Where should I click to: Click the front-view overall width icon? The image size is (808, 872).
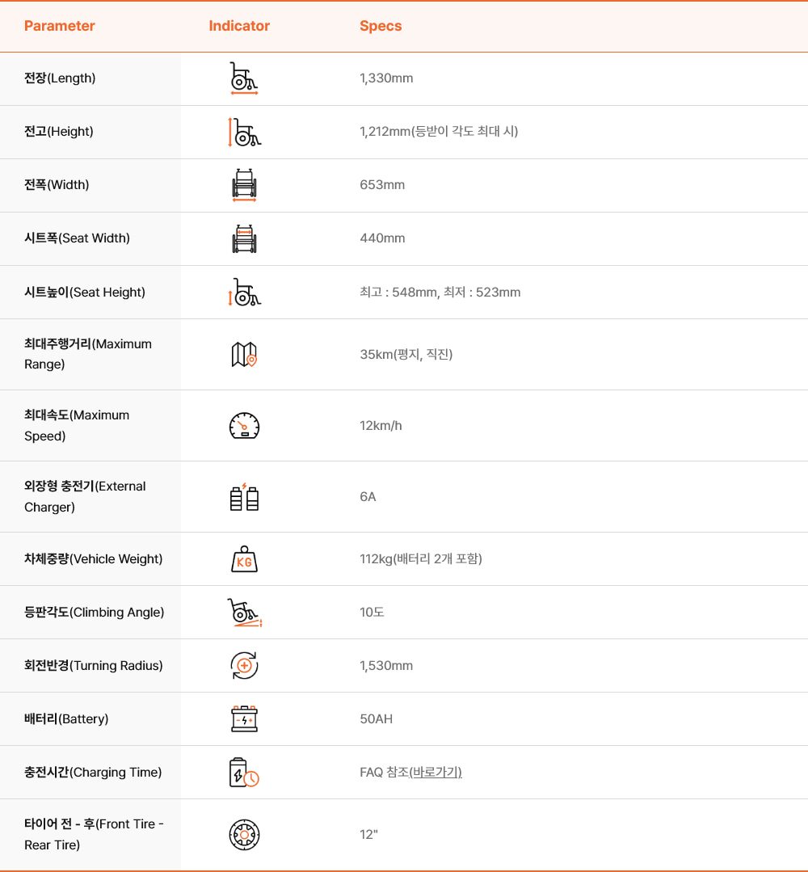point(244,185)
